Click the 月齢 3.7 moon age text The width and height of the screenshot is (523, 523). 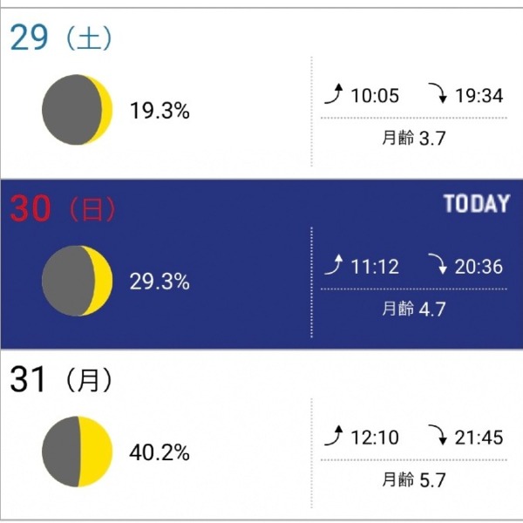click(413, 138)
